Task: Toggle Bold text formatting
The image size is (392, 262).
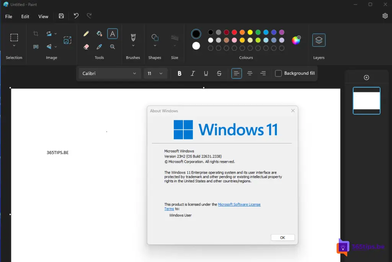Action: pos(180,74)
